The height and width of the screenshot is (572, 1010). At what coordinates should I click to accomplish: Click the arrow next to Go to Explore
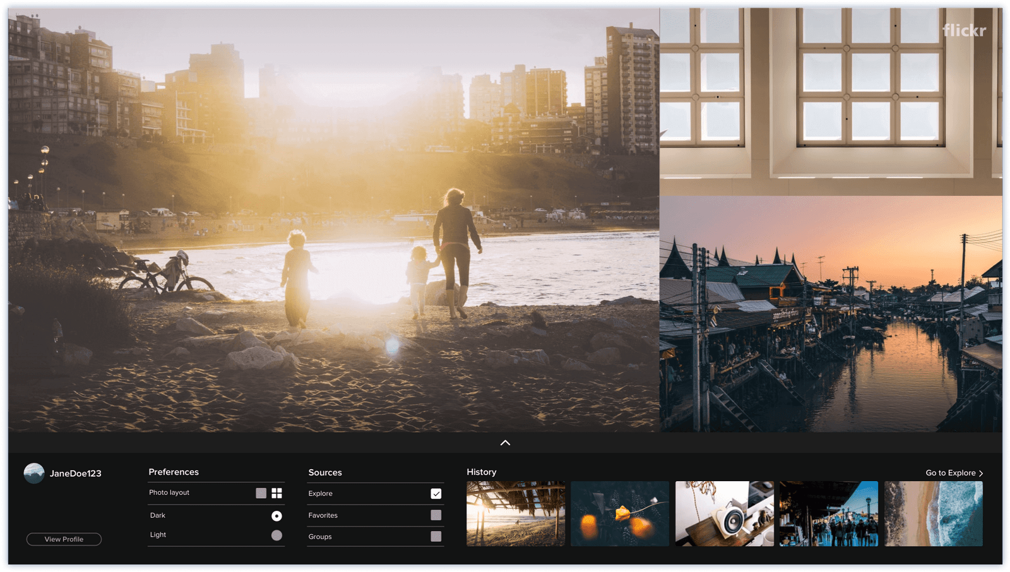981,473
